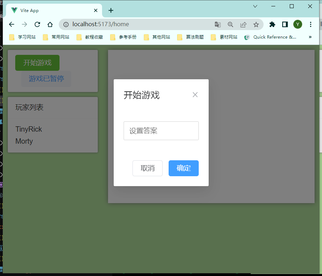
Task: Open the extensions puzzle icon
Action: (x=272, y=24)
